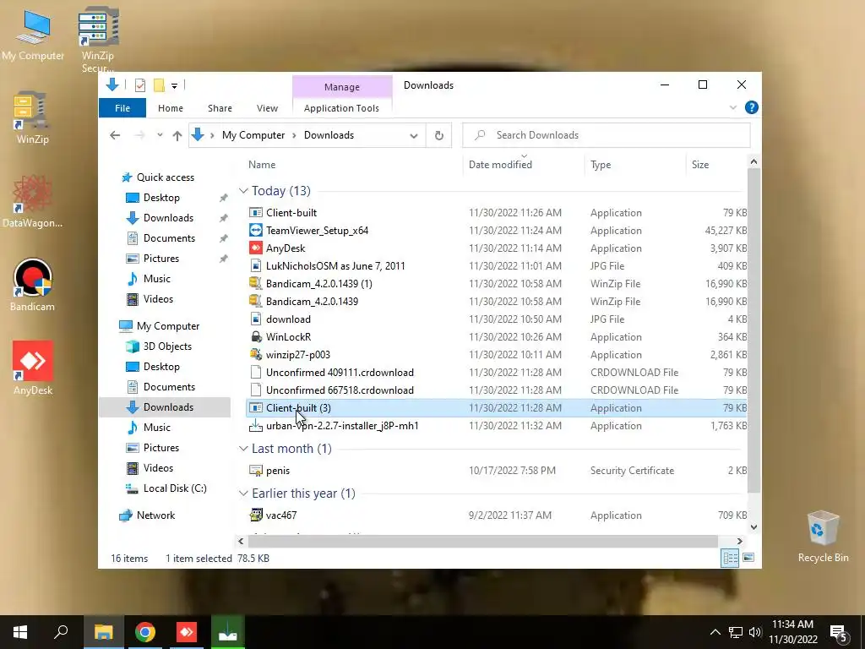Open the Customize Quick Access Toolbar dropdown
The height and width of the screenshot is (649, 865).
click(x=174, y=85)
